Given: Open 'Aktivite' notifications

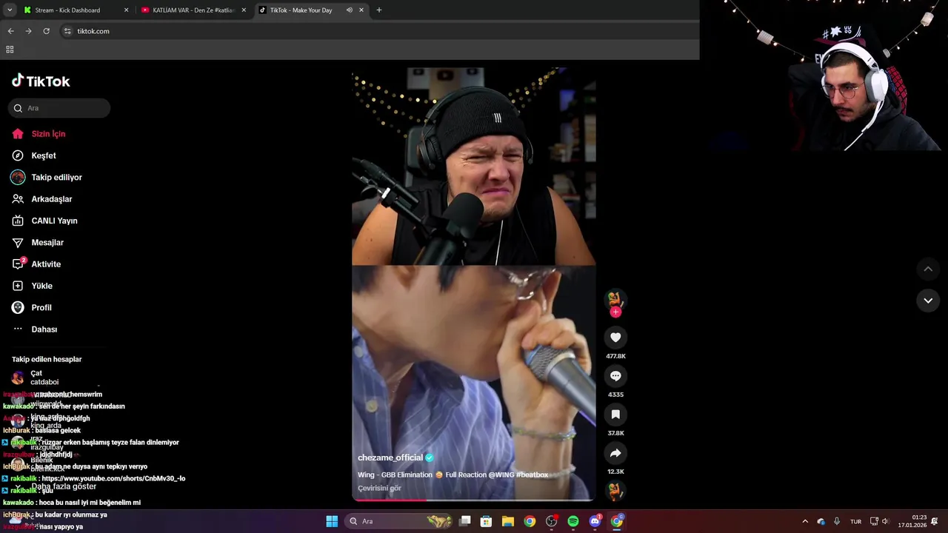Looking at the screenshot, I should point(45,264).
